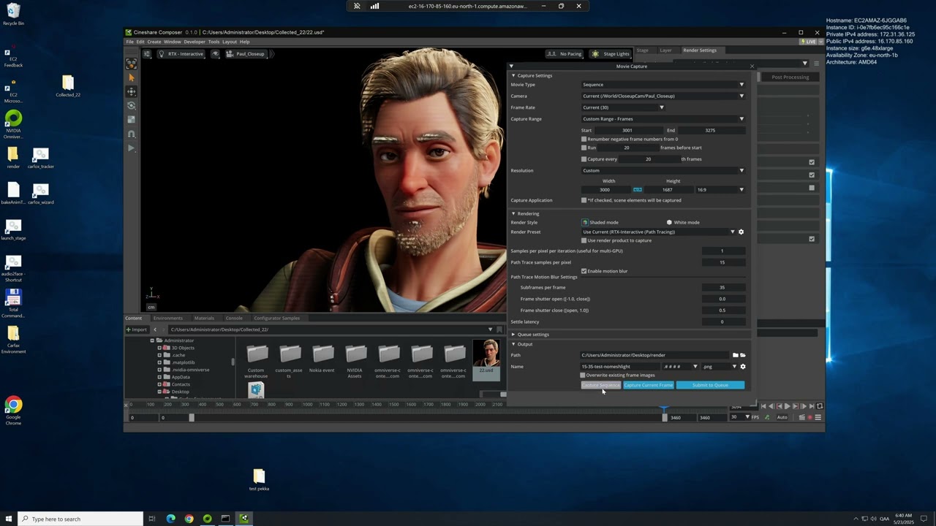Screen dimensions: 936x526
Task: Toggle the magnet snap tool
Action: tap(132, 134)
